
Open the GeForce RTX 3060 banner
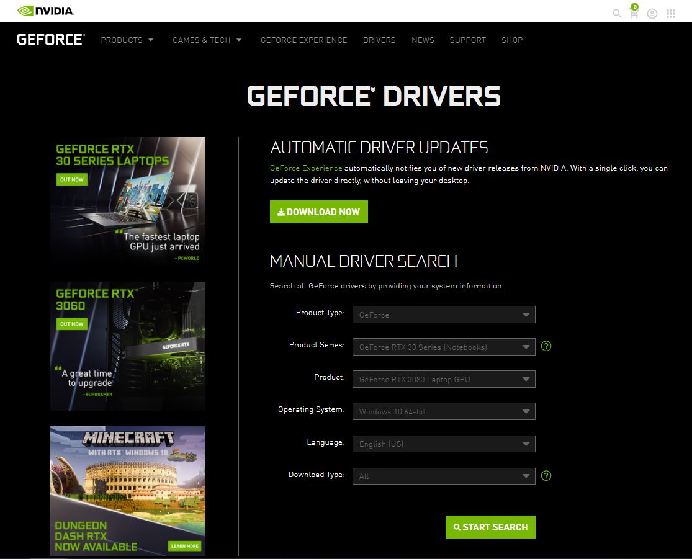(x=127, y=346)
